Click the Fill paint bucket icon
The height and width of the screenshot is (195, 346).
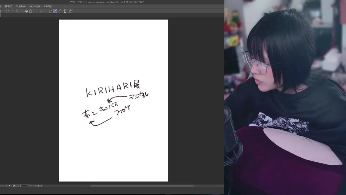(x=26, y=11)
